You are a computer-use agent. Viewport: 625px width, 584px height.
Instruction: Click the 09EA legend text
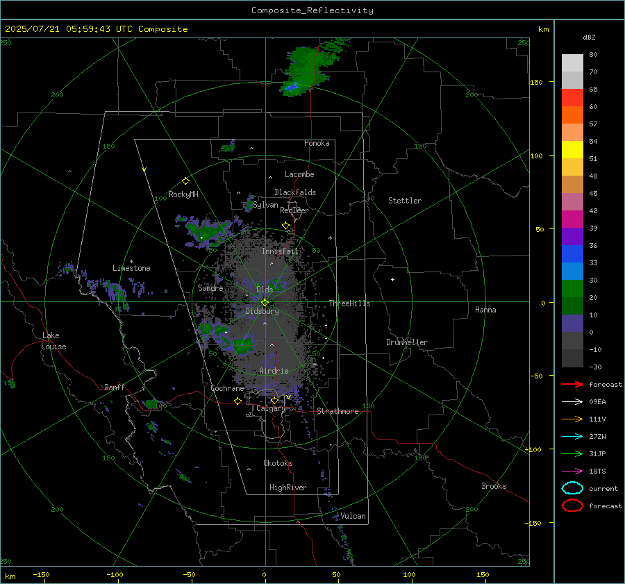[x=597, y=402]
